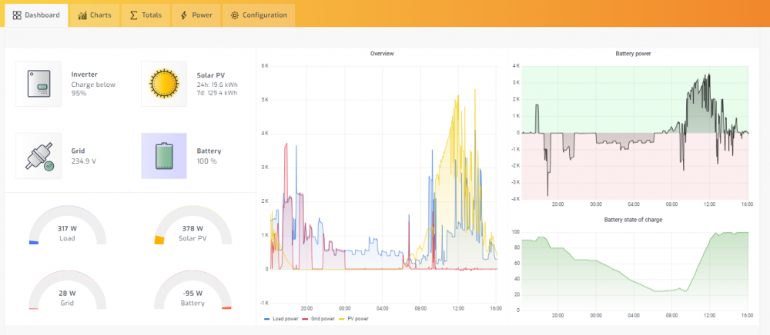Image resolution: width=770 pixels, height=335 pixels.
Task: Click the grid voltage 234.9 V
Action: click(x=83, y=161)
